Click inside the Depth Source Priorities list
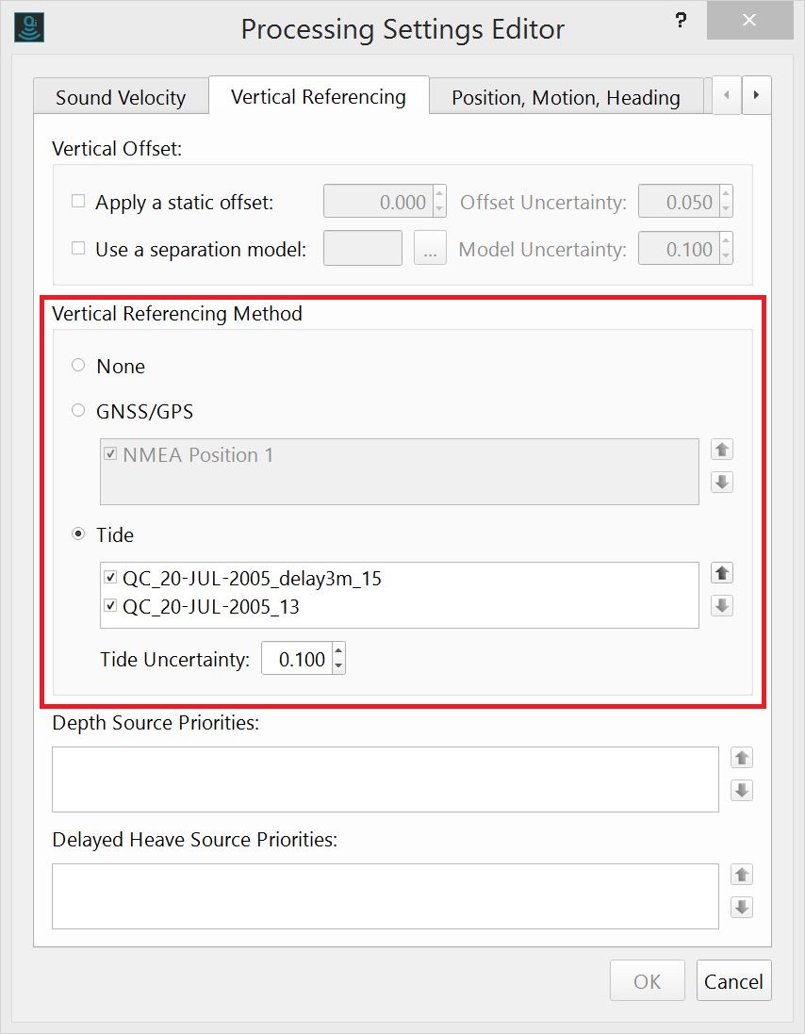The height and width of the screenshot is (1034, 805). click(386, 780)
